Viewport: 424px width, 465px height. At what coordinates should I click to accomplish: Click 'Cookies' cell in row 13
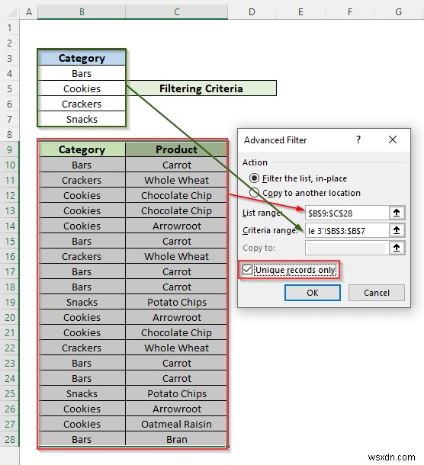(x=82, y=210)
